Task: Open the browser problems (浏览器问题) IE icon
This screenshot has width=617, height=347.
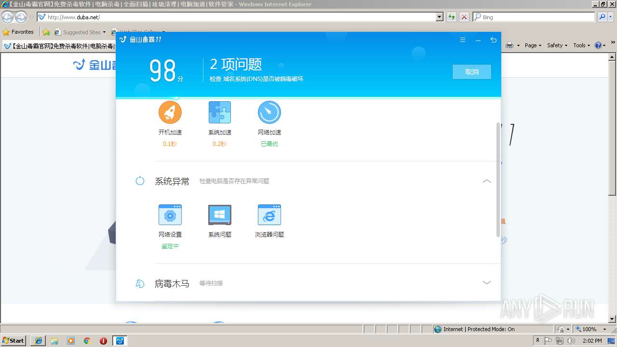Action: tap(269, 214)
